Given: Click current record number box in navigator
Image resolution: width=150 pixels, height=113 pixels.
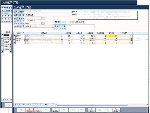Looking at the screenshot, I should coord(25,105).
